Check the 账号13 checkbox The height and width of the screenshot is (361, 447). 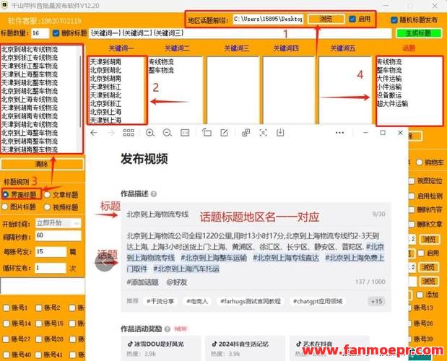[410, 308]
